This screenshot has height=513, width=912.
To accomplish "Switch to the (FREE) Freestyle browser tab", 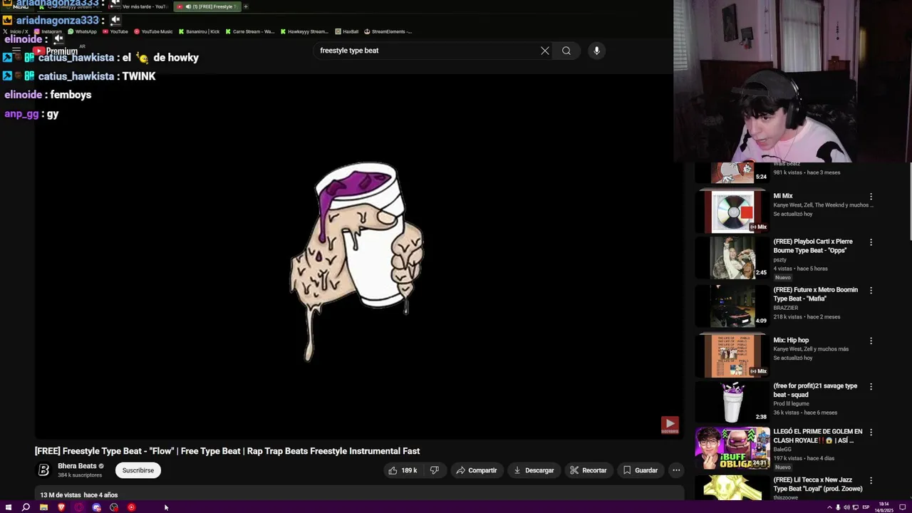I will tap(208, 6).
